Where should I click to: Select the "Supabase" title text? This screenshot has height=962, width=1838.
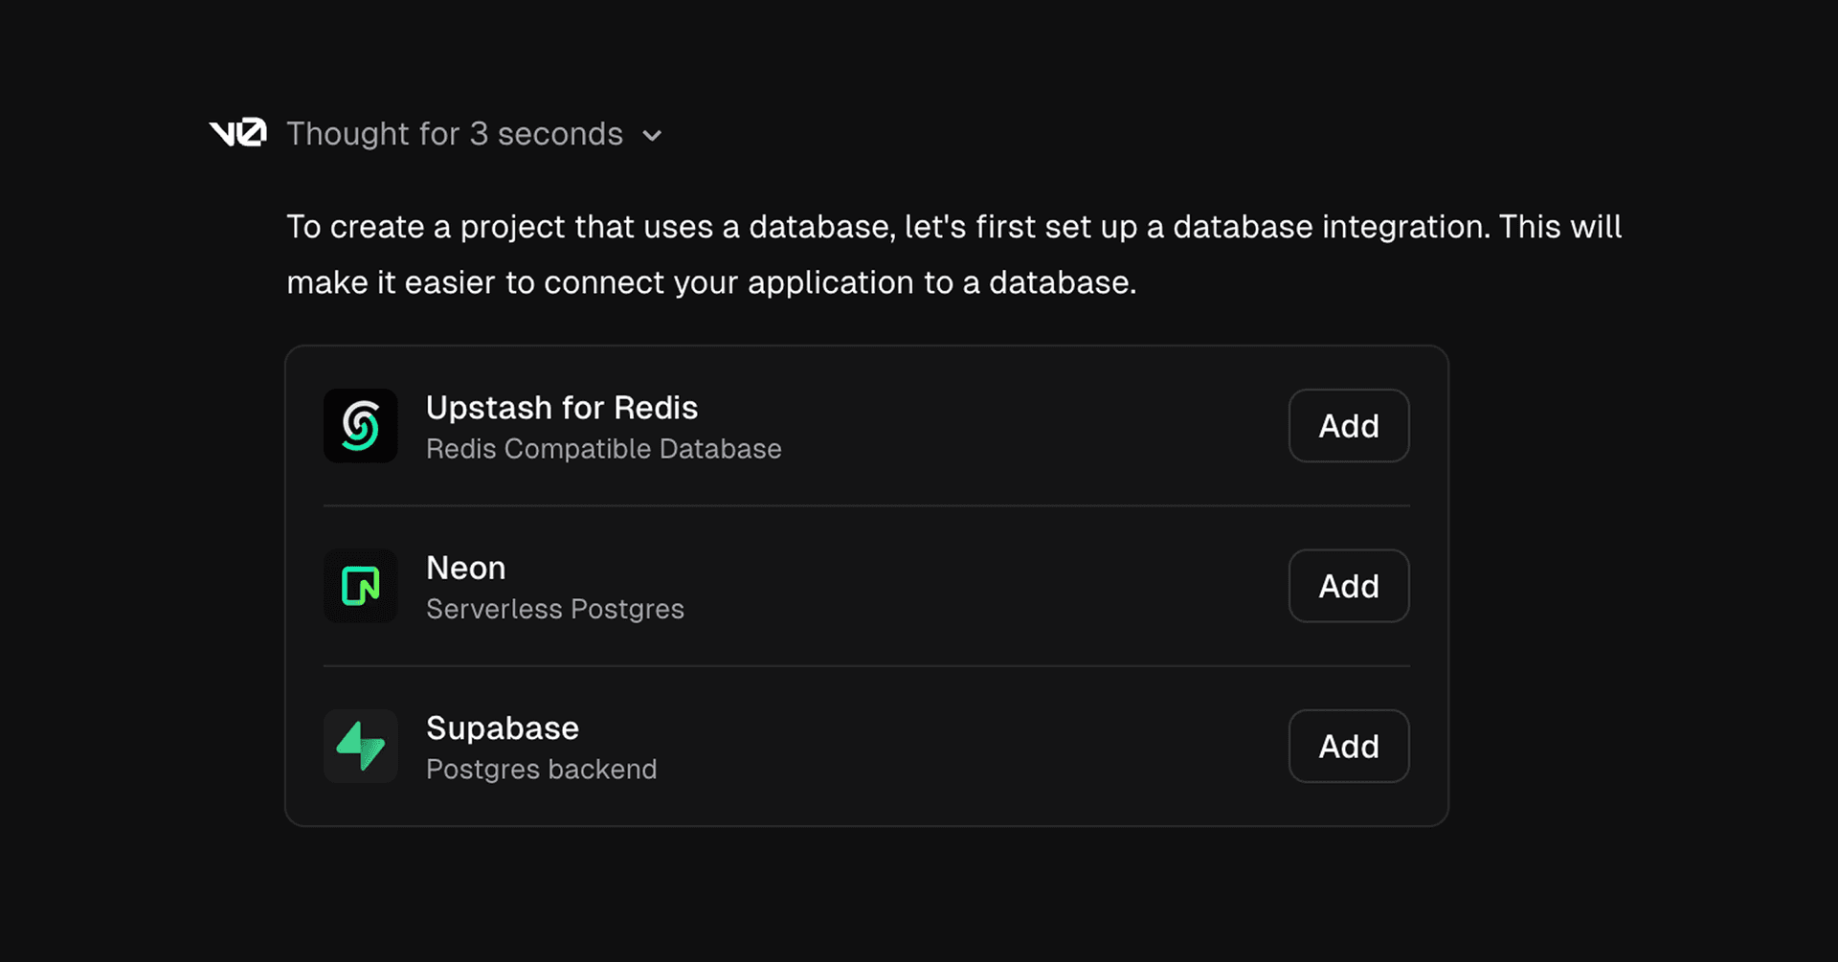coord(503,728)
